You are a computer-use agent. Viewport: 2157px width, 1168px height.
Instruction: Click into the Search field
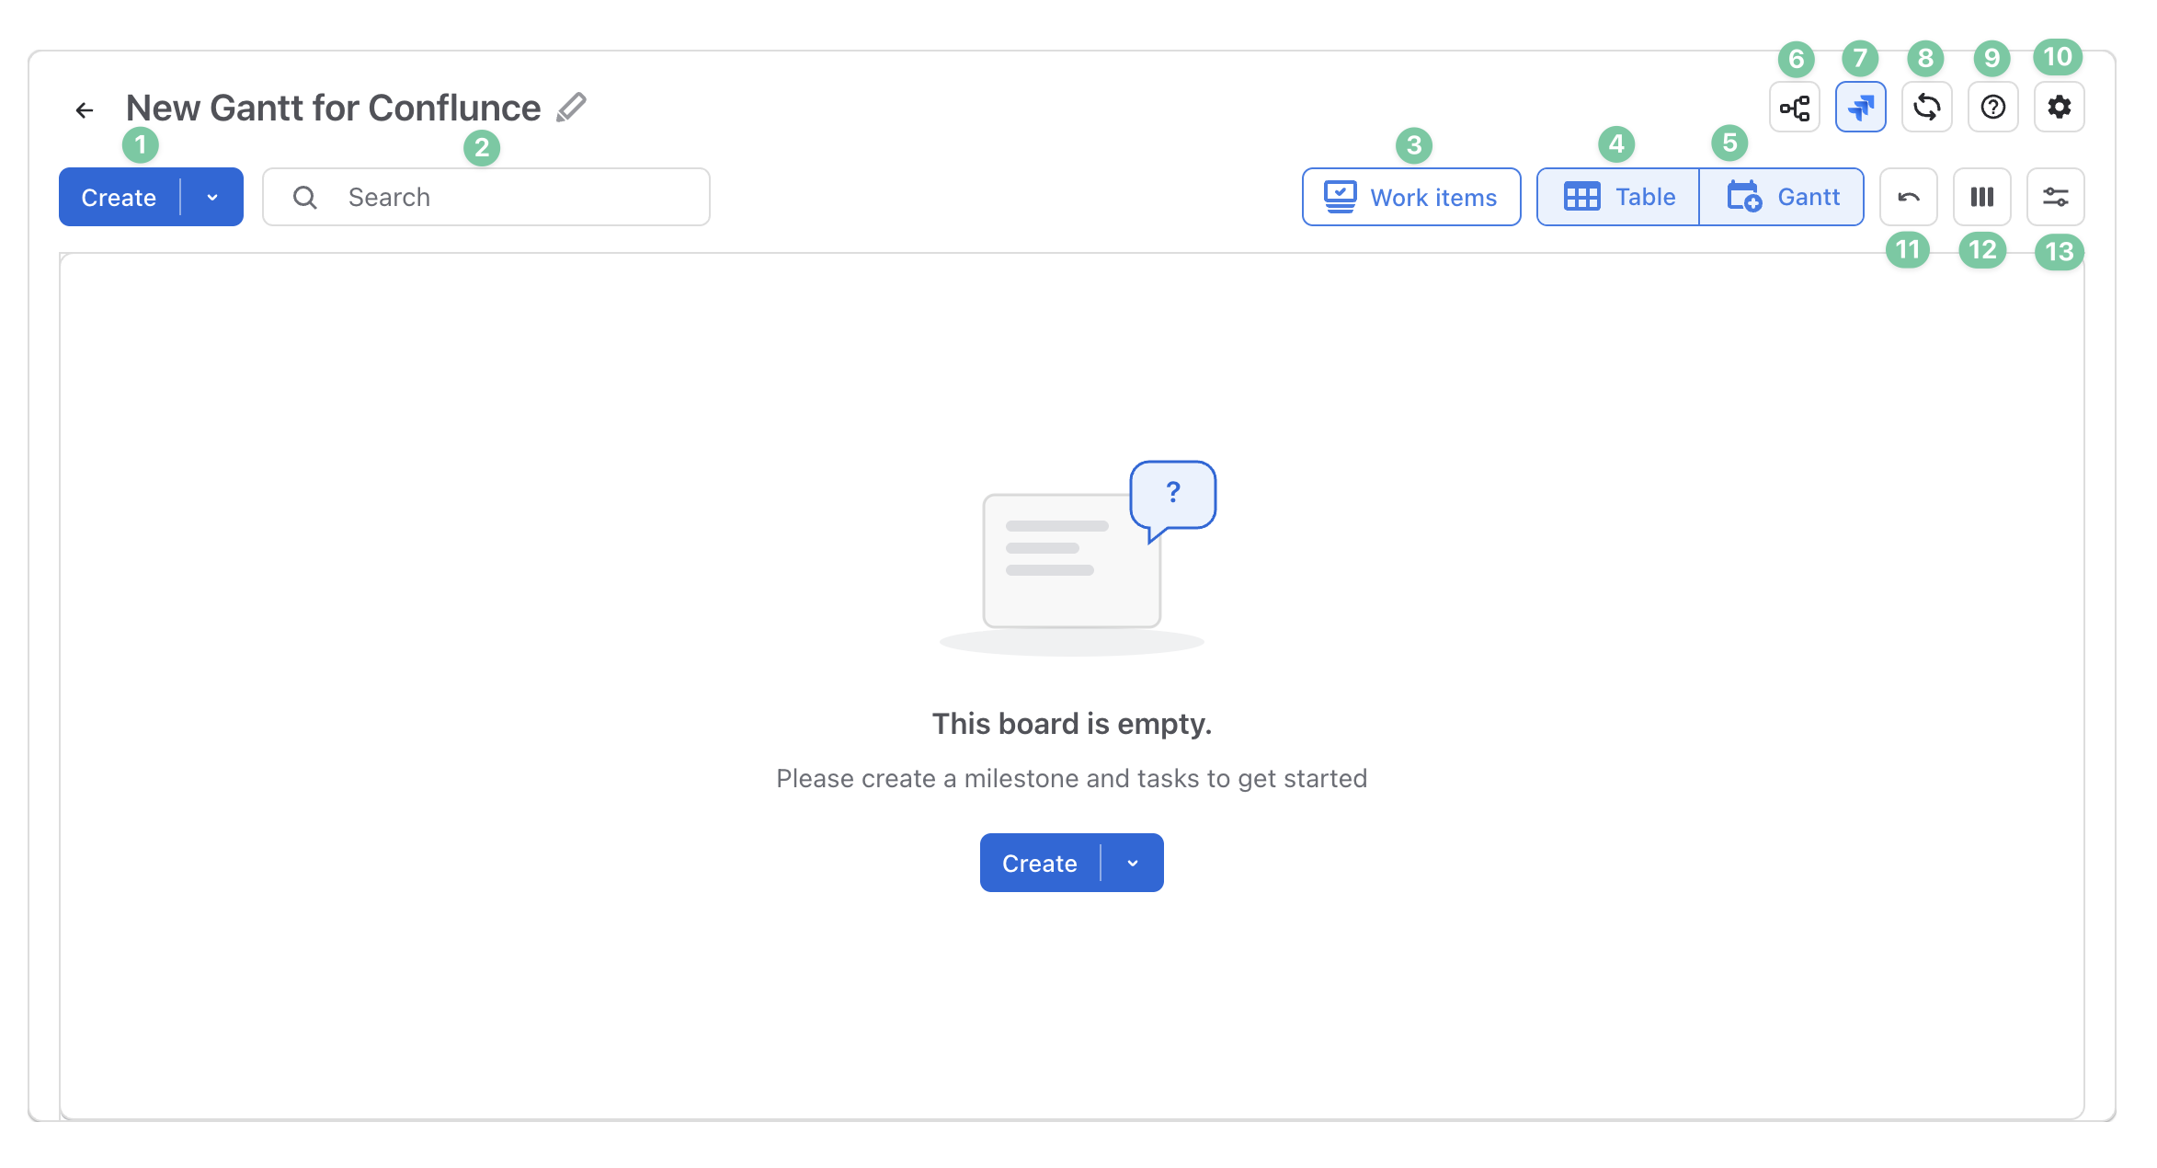coord(486,197)
